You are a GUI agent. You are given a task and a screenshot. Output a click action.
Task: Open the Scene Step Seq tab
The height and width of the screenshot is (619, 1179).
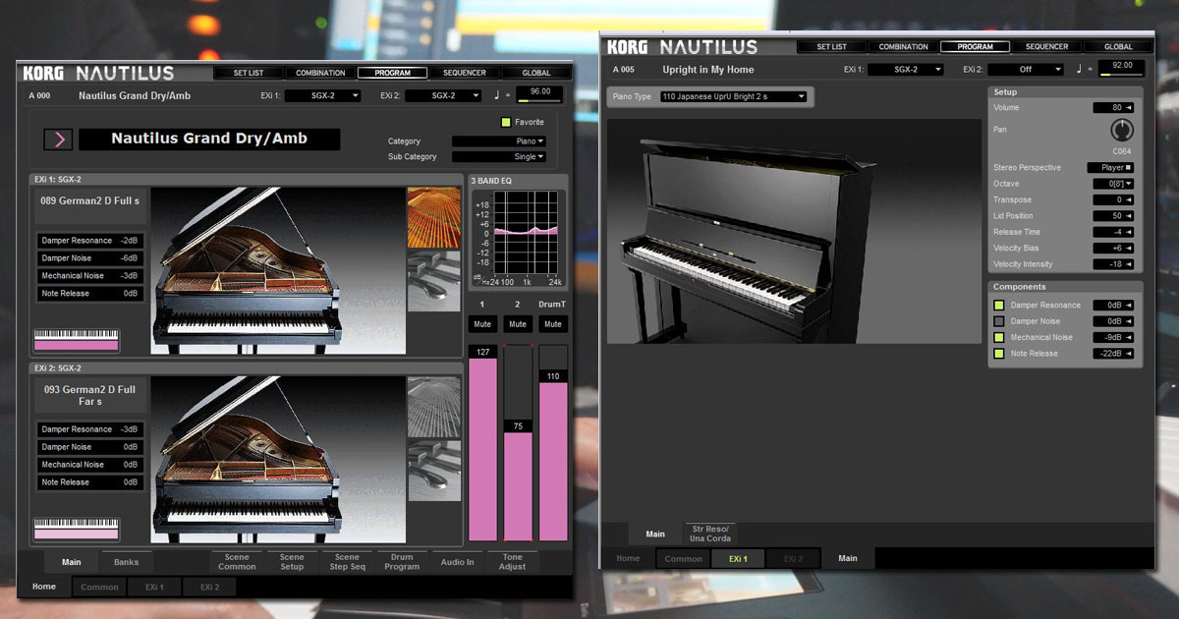(x=347, y=562)
